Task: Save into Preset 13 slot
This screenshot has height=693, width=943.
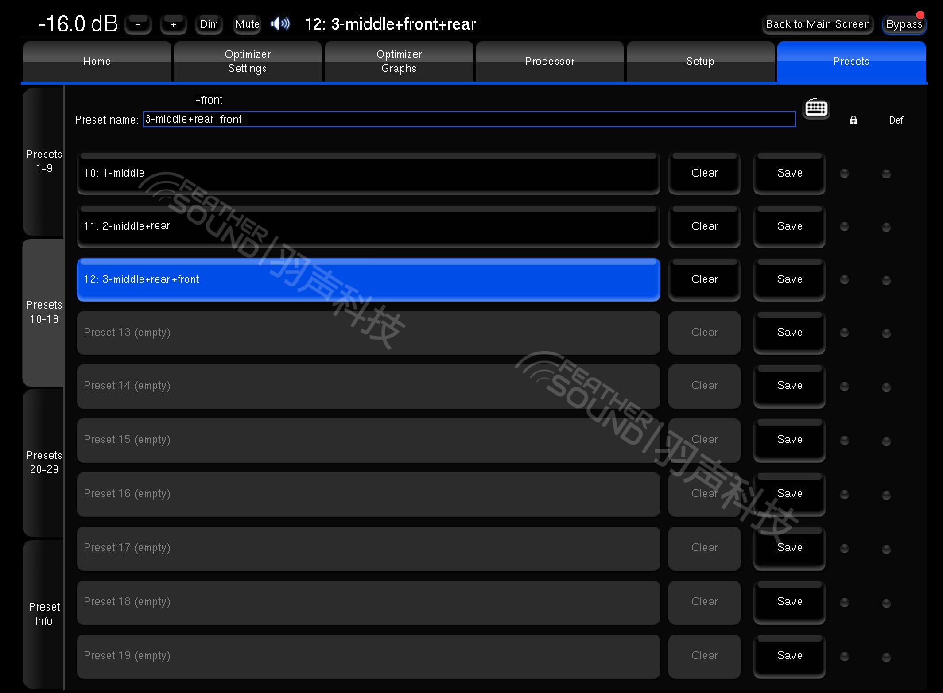Action: 789,333
